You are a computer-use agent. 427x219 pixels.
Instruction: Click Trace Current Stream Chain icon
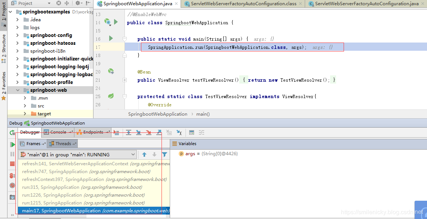coord(202,132)
